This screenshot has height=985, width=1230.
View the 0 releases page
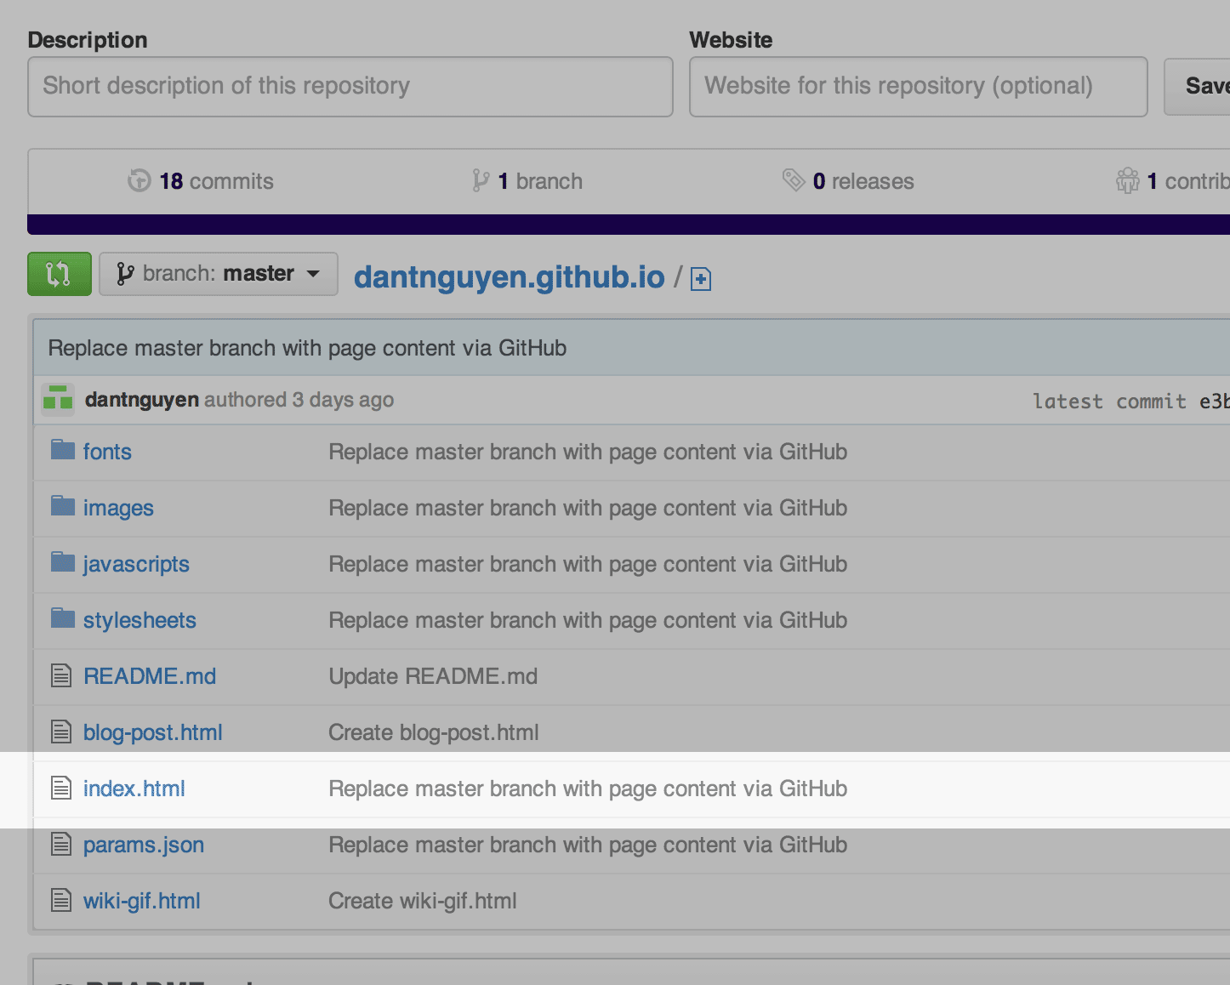(x=863, y=181)
